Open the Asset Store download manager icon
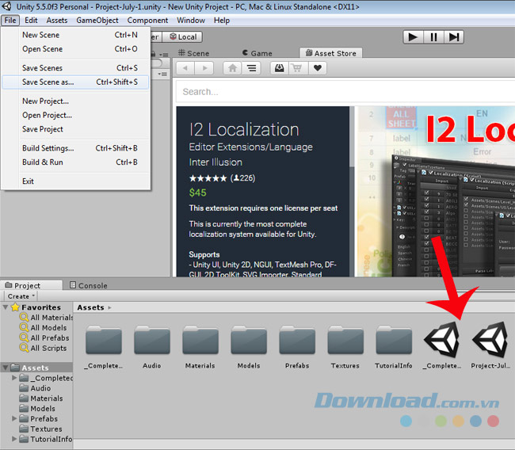The width and height of the screenshot is (515, 450). (280, 68)
